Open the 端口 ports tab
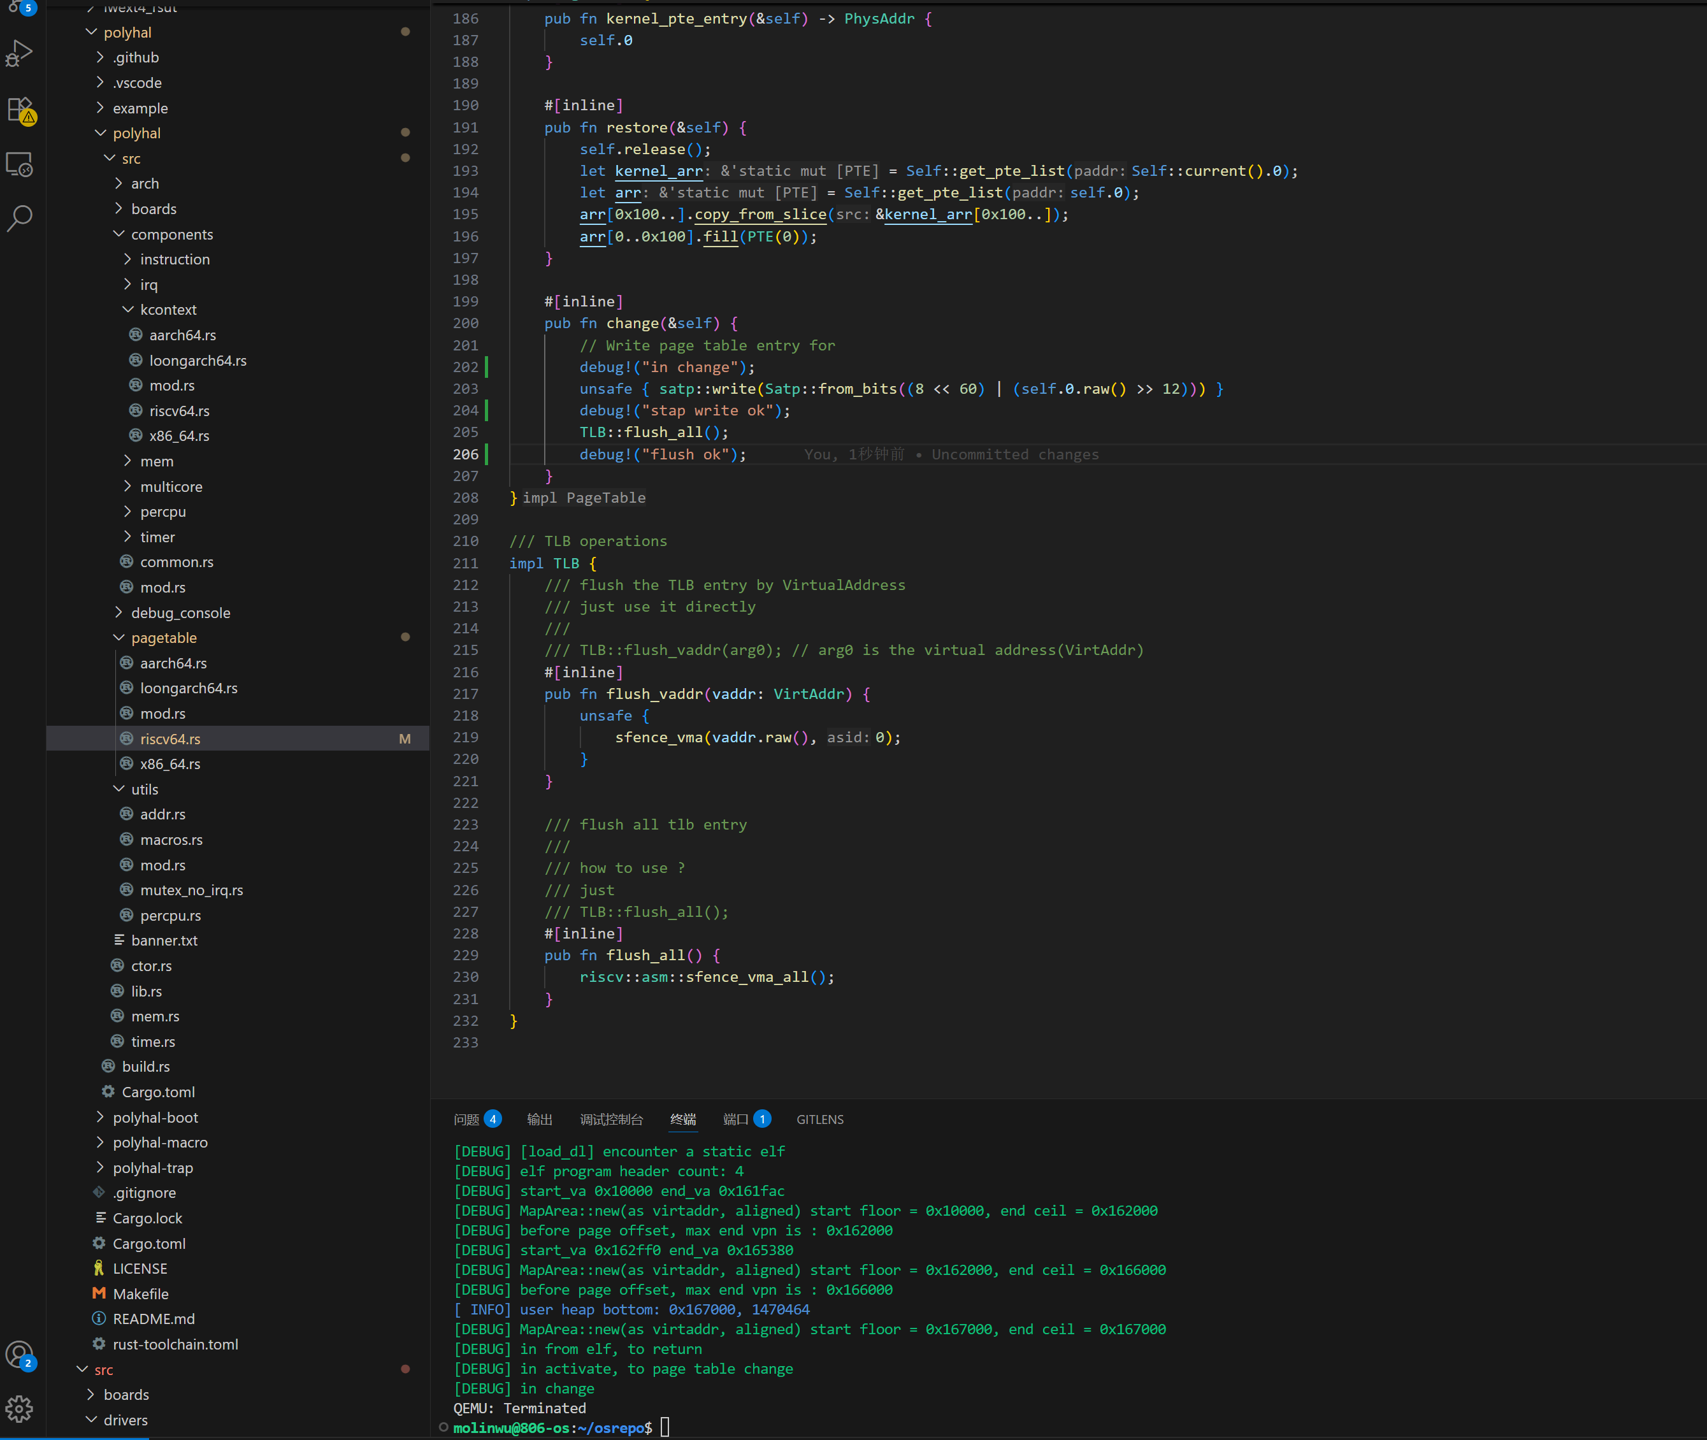The height and width of the screenshot is (1440, 1707). [735, 1119]
